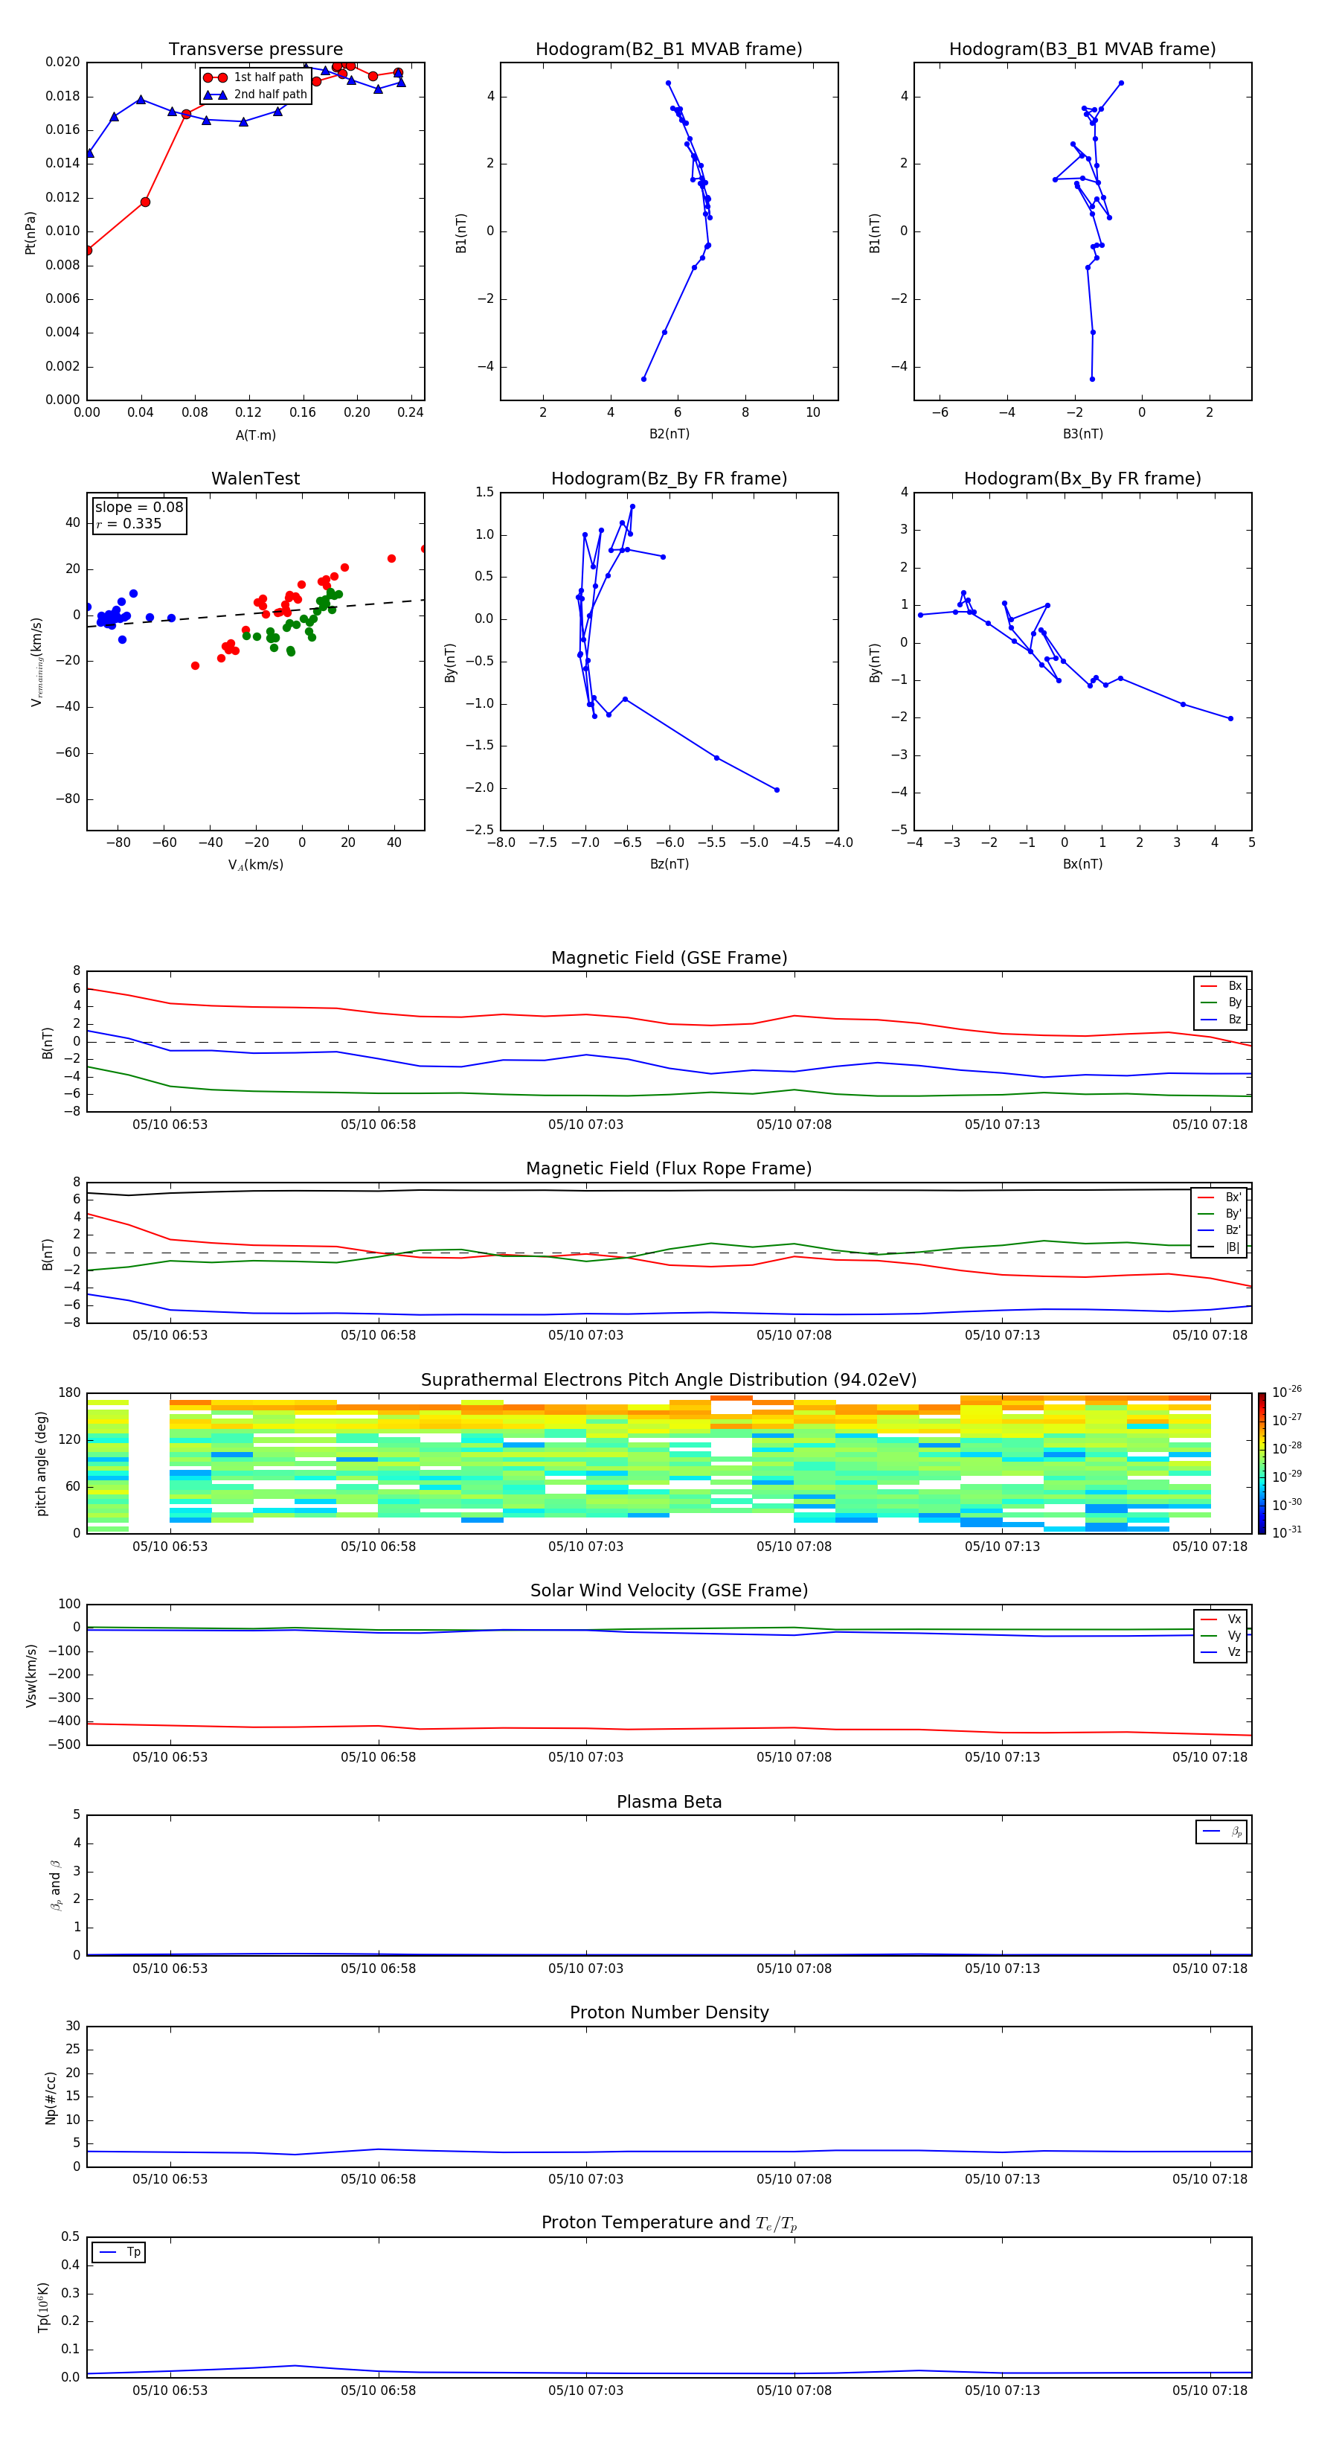Click the 'Vx' legend entry
The width and height of the screenshot is (1339, 2456).
[1221, 1619]
